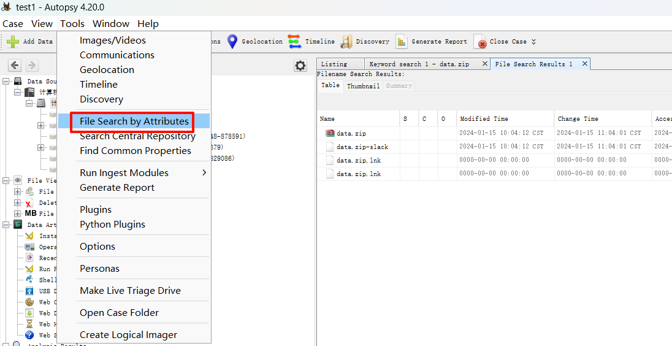The width and height of the screenshot is (672, 346).
Task: Open the Case menu
Action: point(13,23)
